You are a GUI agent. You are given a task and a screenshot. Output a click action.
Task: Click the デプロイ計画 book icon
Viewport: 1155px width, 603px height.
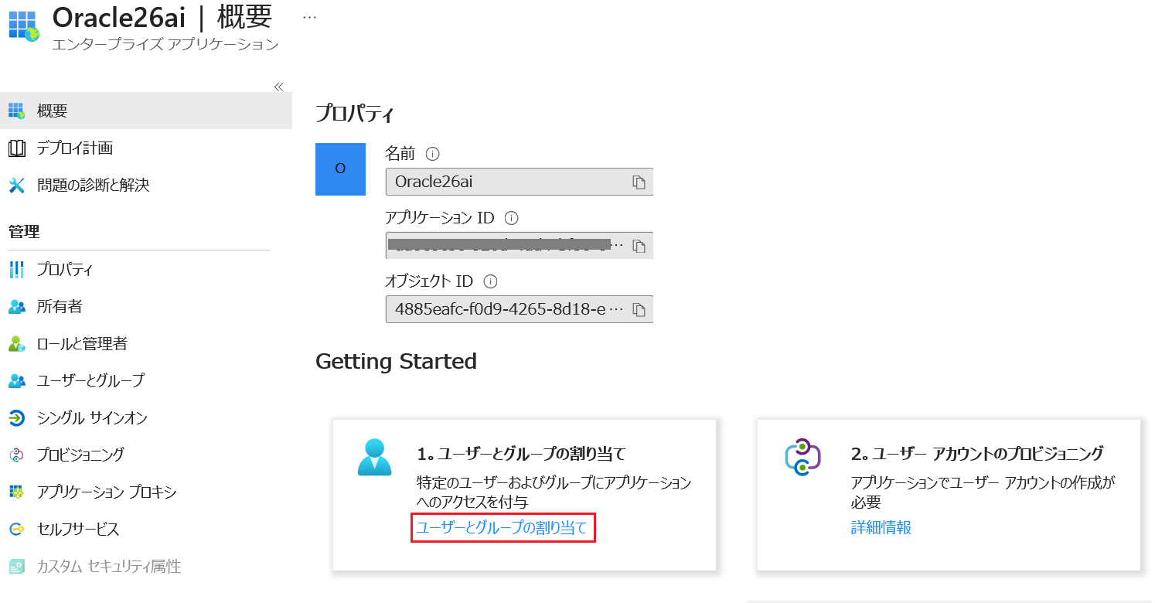pyautogui.click(x=16, y=148)
